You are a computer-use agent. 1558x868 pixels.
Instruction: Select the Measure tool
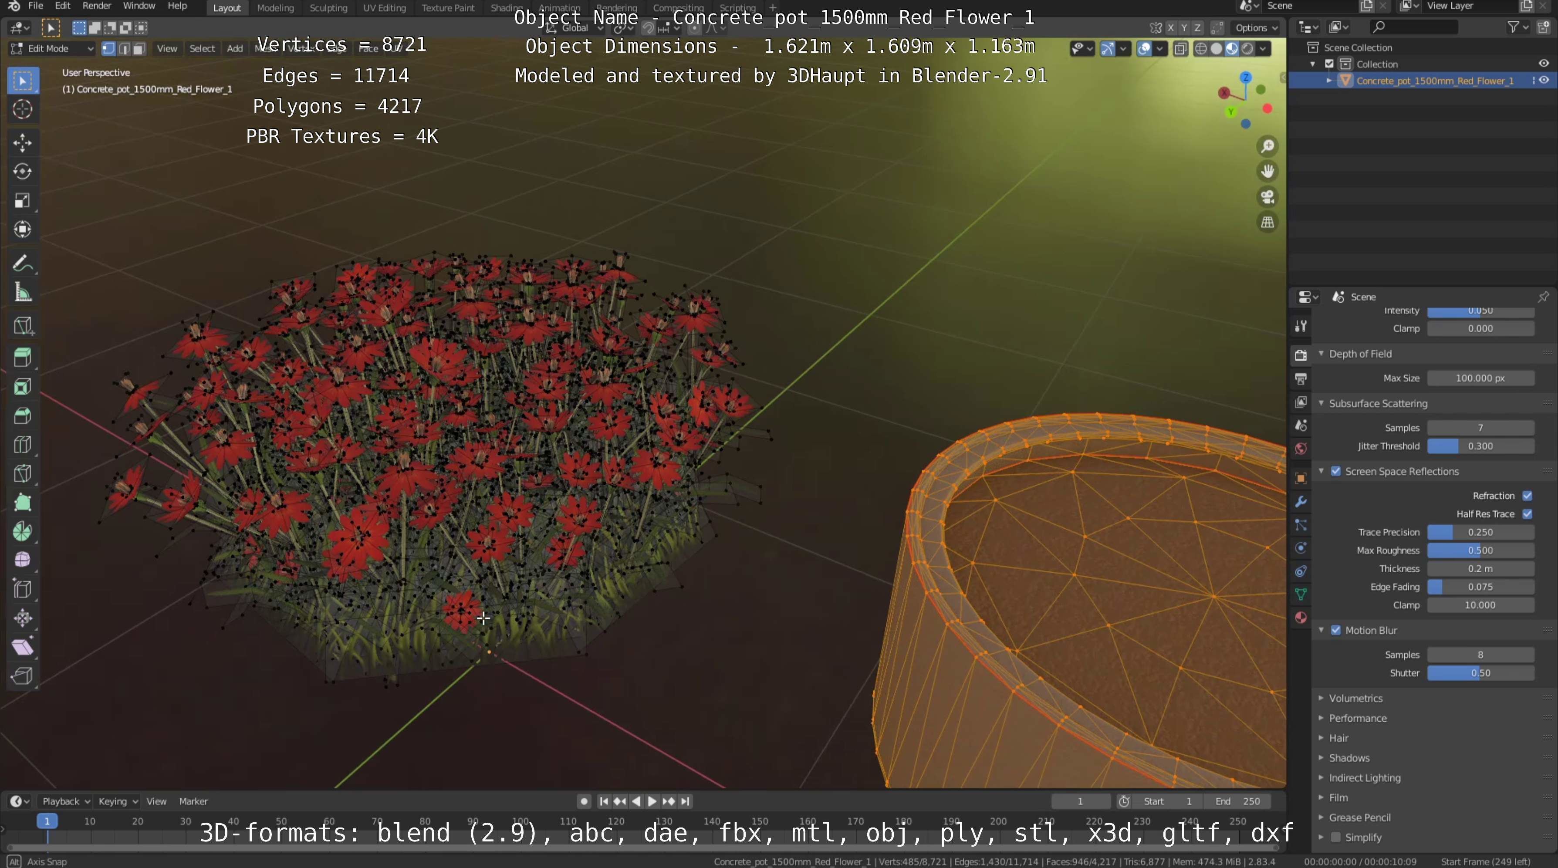coord(23,293)
